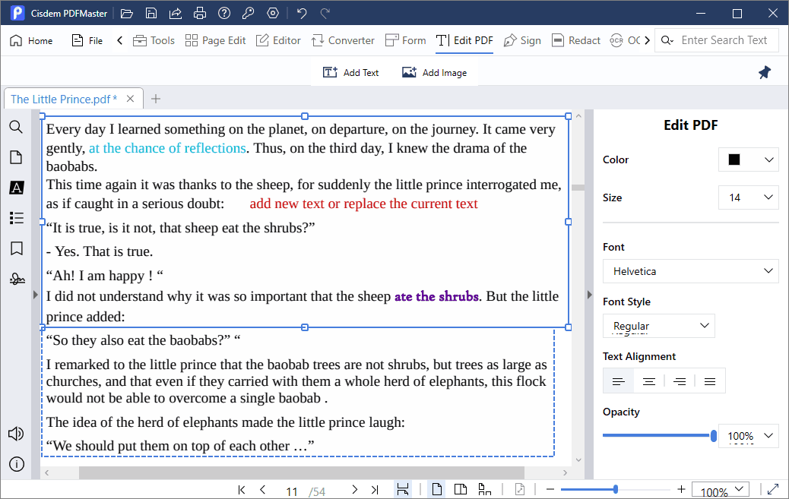Collapse the left sidebar panel arrow
This screenshot has width=789, height=499.
click(x=35, y=295)
